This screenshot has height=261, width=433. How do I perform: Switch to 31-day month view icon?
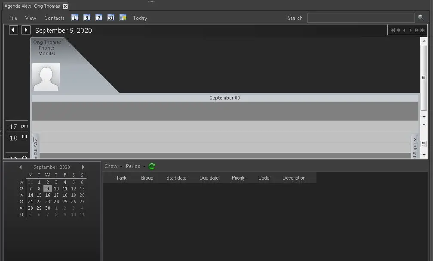click(111, 18)
